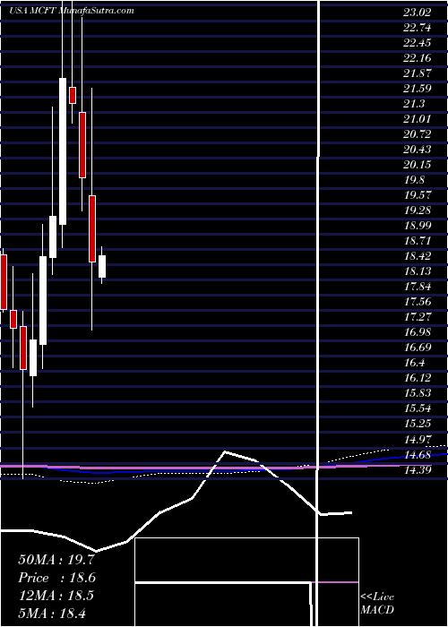Pick the 21.3 price label

tap(414, 104)
